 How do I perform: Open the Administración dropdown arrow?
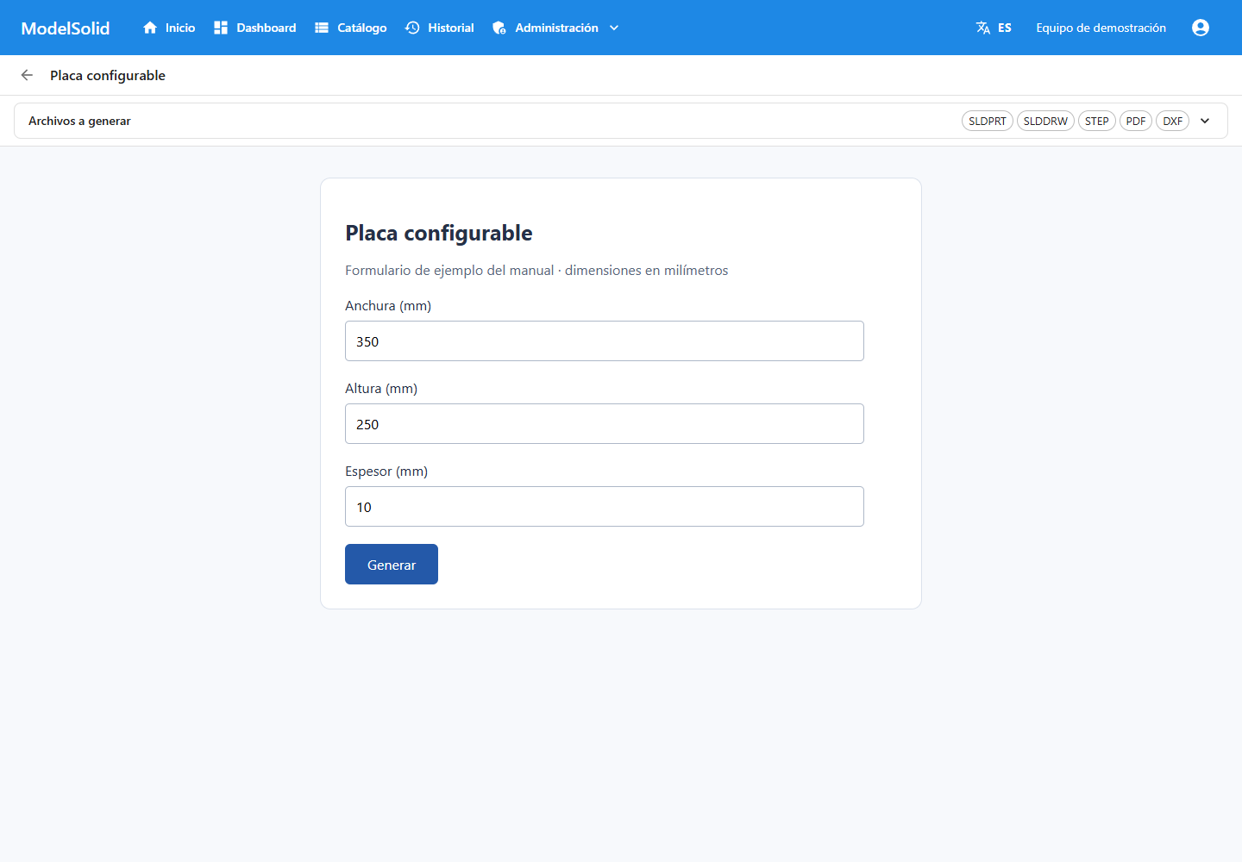[614, 28]
